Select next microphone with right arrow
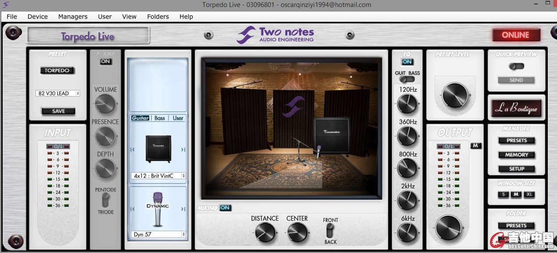557x253 pixels. (183, 210)
